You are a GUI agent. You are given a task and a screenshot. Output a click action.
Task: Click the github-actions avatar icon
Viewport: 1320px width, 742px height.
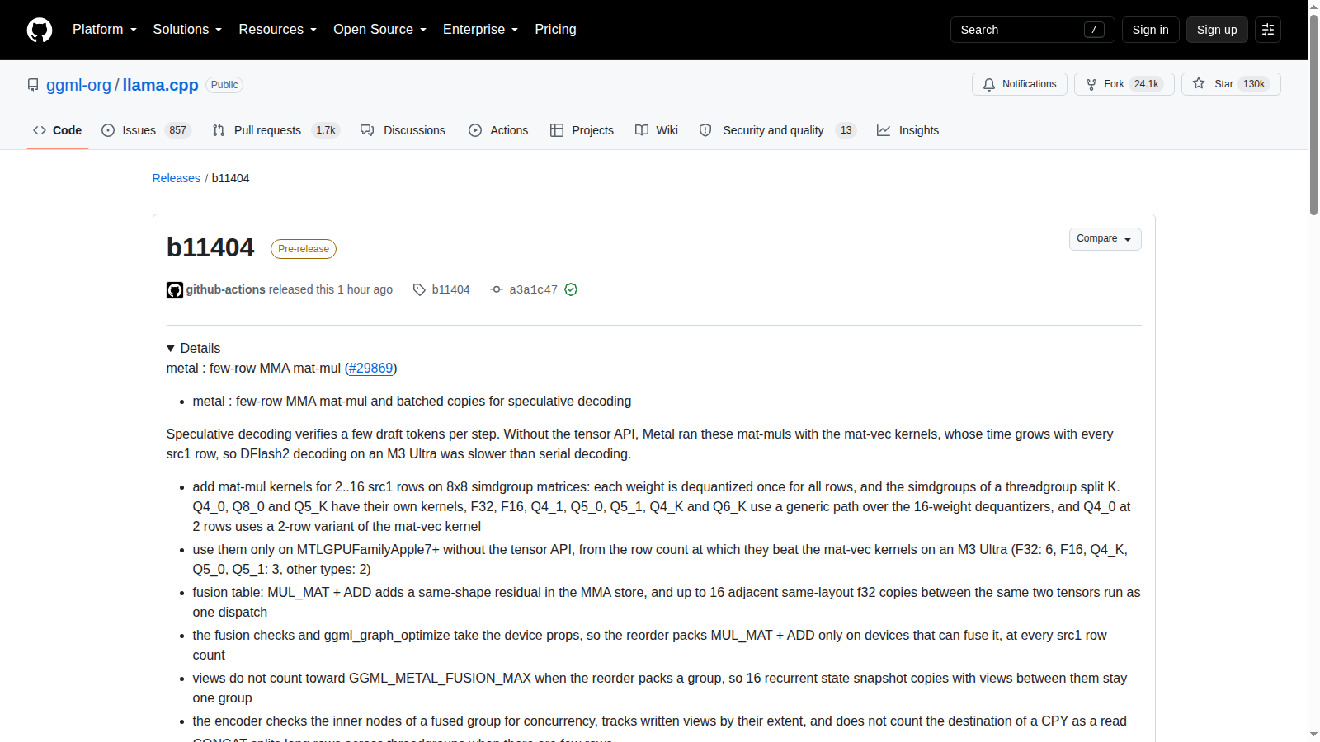[175, 290]
